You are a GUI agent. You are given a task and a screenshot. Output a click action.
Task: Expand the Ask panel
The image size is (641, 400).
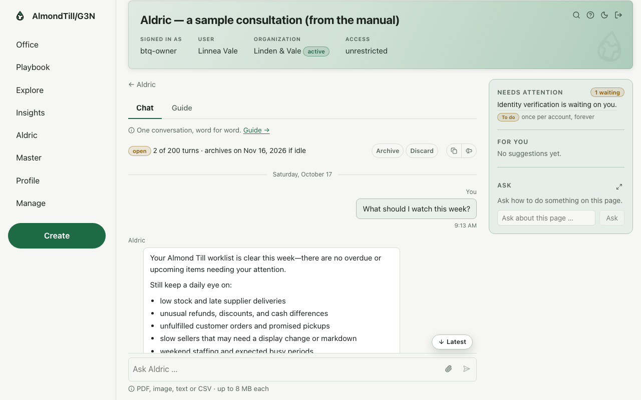619,186
